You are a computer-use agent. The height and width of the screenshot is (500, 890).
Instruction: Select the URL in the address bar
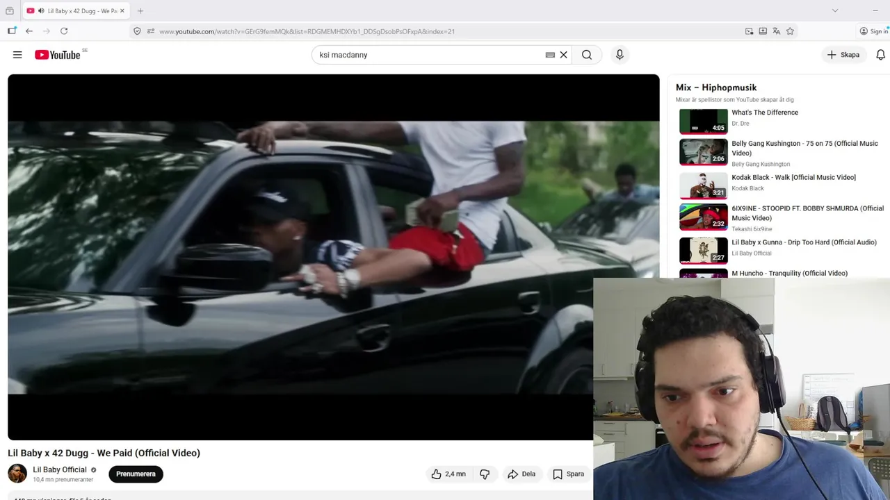307,31
